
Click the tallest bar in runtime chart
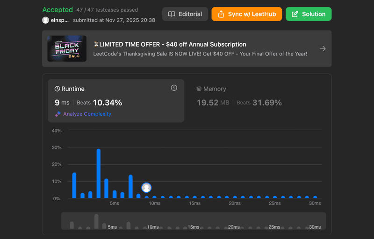(x=99, y=173)
